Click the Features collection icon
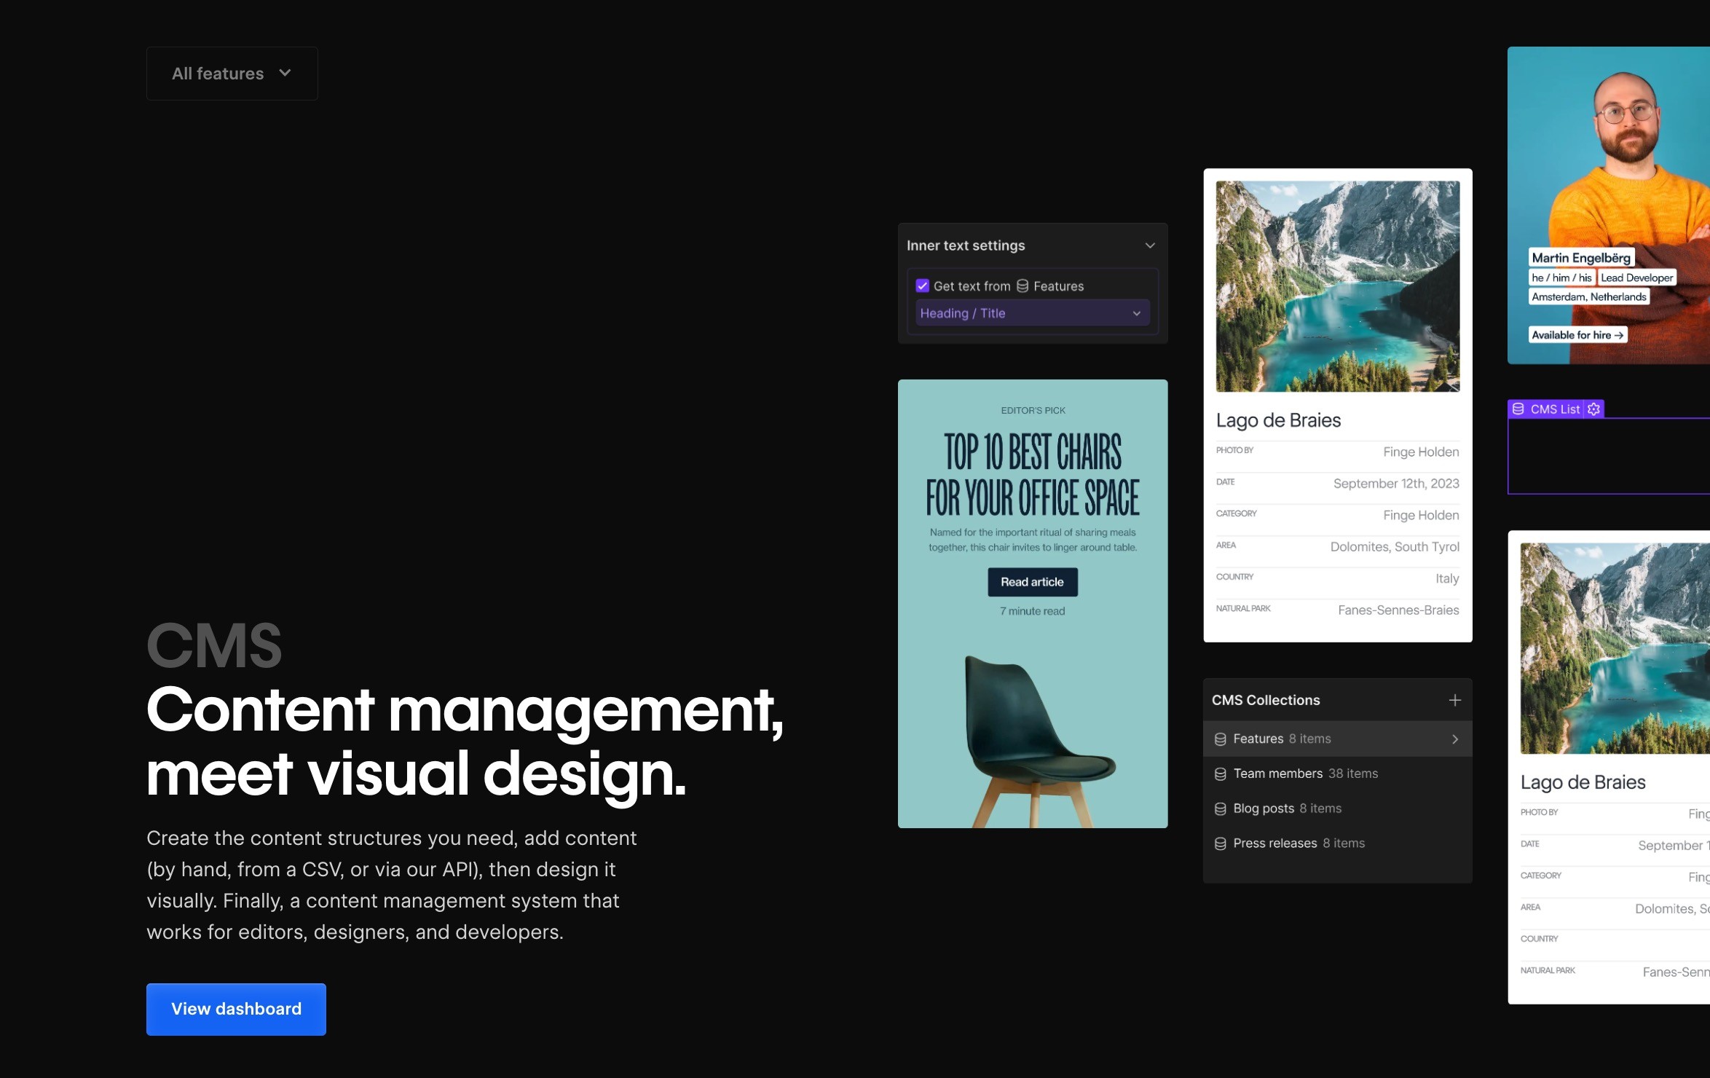 tap(1221, 739)
